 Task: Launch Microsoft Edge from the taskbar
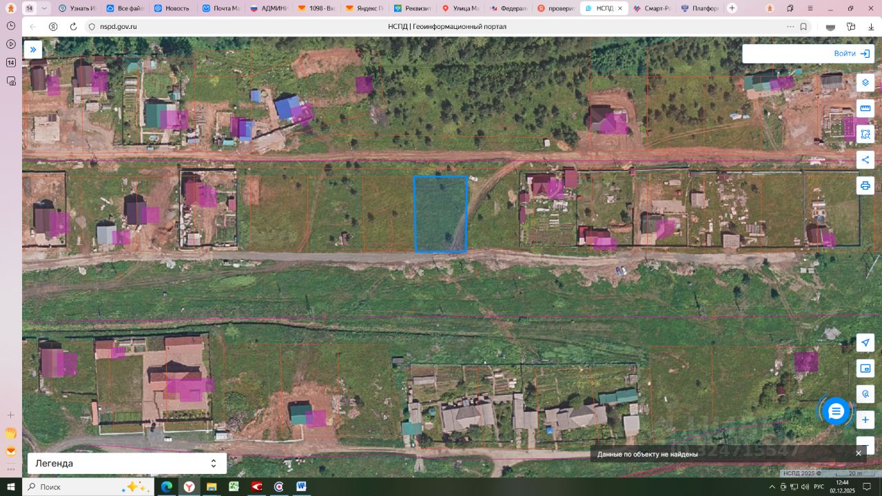tap(166, 487)
